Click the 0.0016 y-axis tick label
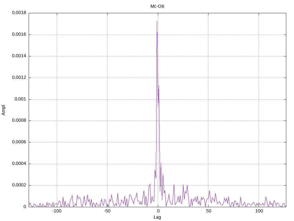The width and height of the screenshot is (294, 221). pos(19,35)
